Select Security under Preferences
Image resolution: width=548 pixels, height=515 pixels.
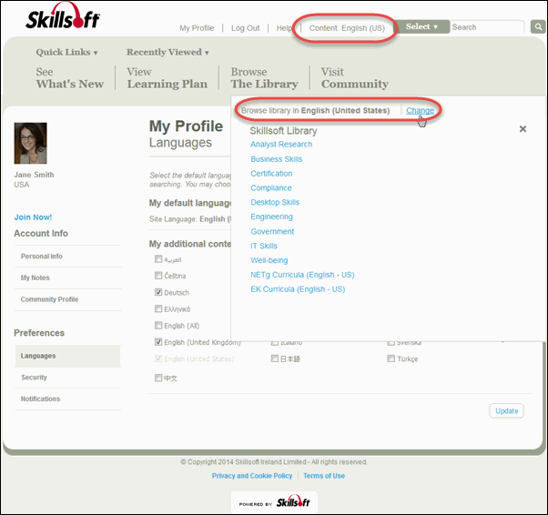pyautogui.click(x=35, y=378)
